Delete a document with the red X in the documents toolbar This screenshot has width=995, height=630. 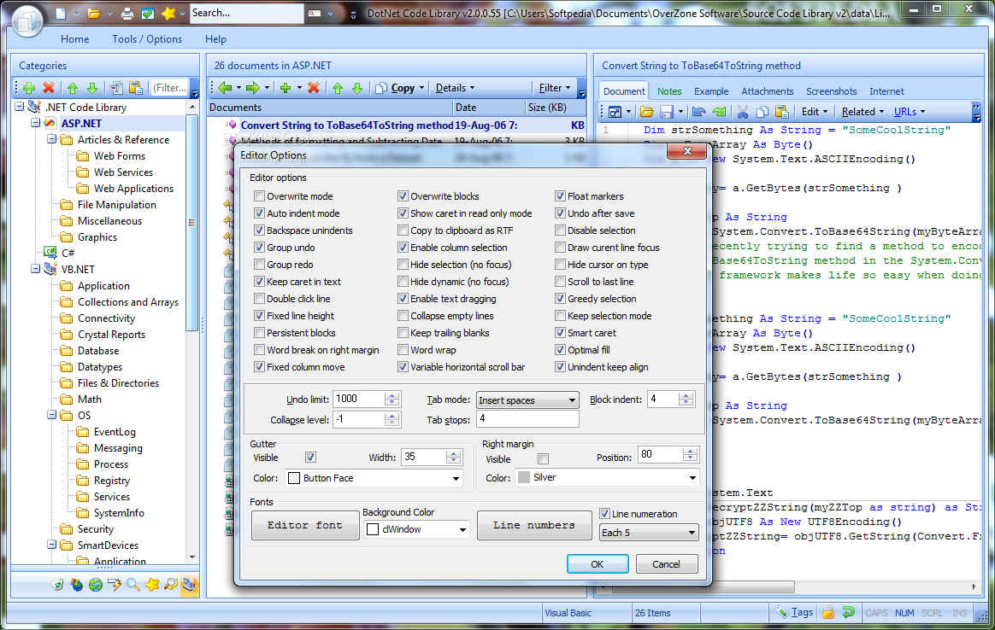(314, 88)
